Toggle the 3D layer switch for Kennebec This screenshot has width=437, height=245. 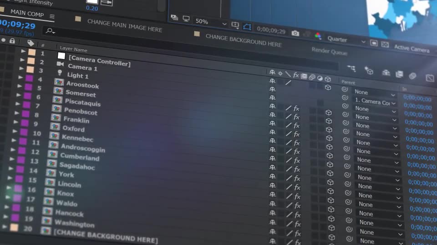(330, 164)
